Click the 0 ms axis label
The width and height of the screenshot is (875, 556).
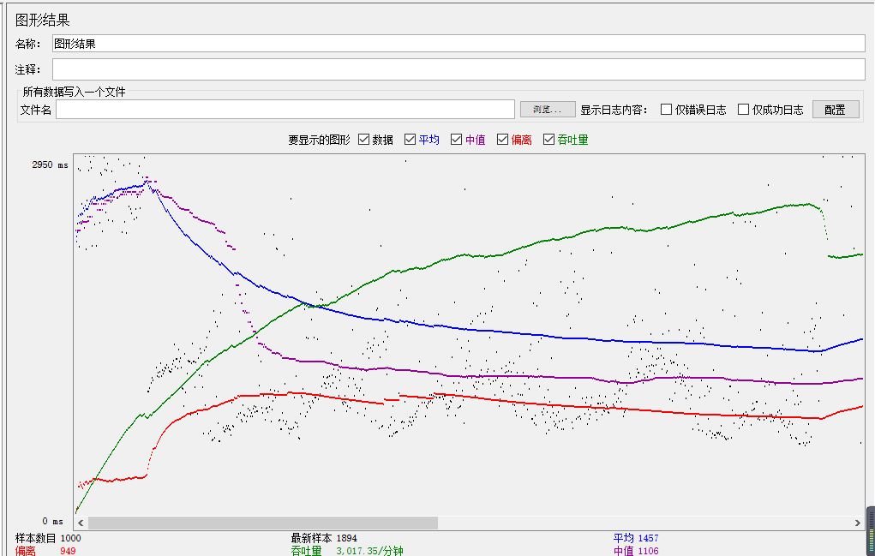click(x=53, y=522)
